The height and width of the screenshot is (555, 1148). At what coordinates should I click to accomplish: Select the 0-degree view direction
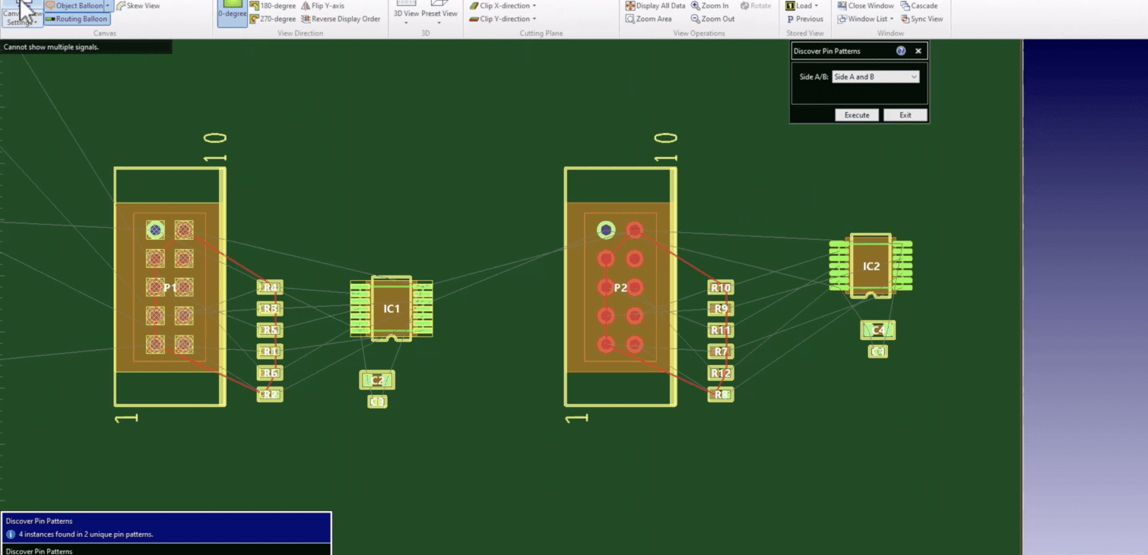coord(232,13)
